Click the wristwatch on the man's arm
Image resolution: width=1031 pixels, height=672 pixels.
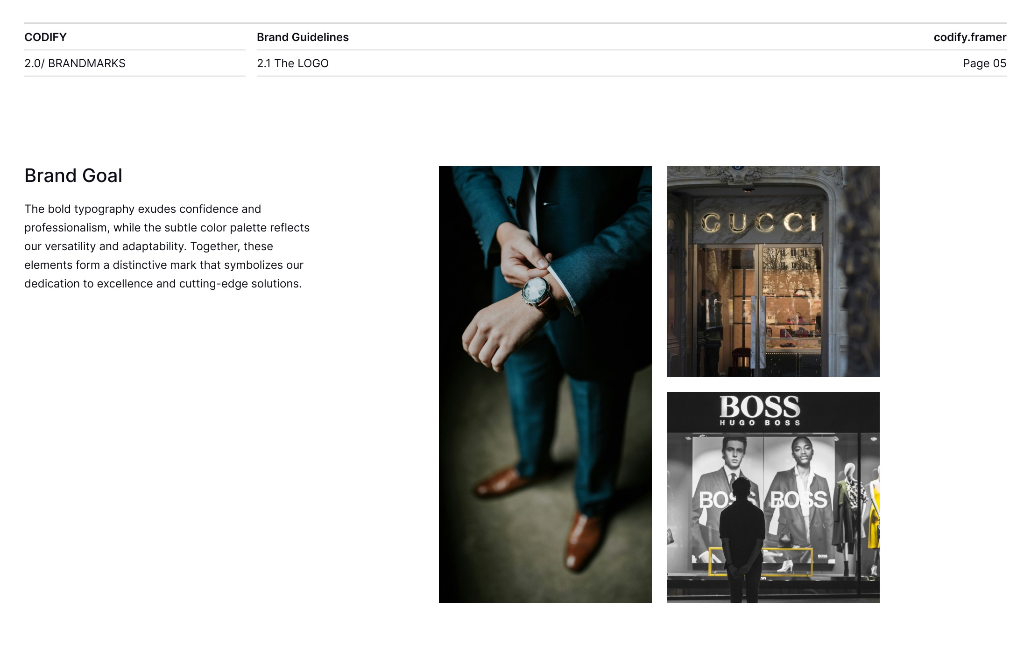click(535, 290)
